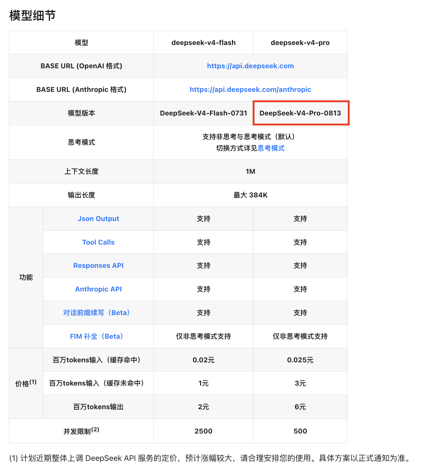Click the 模型细节 page heading
Screen dimensions: 433x473
[x=32, y=15]
